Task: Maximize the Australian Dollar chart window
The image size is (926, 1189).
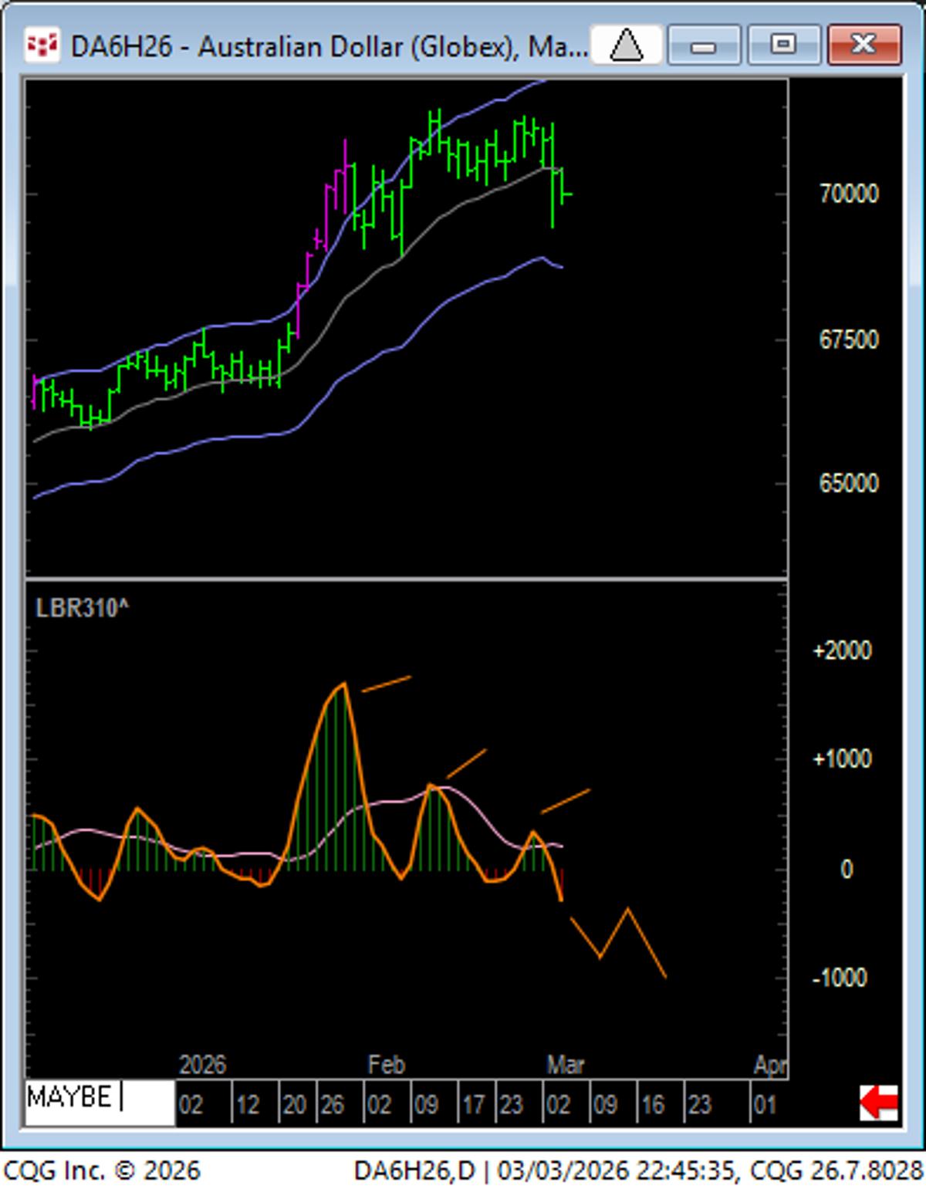Action: tap(782, 46)
